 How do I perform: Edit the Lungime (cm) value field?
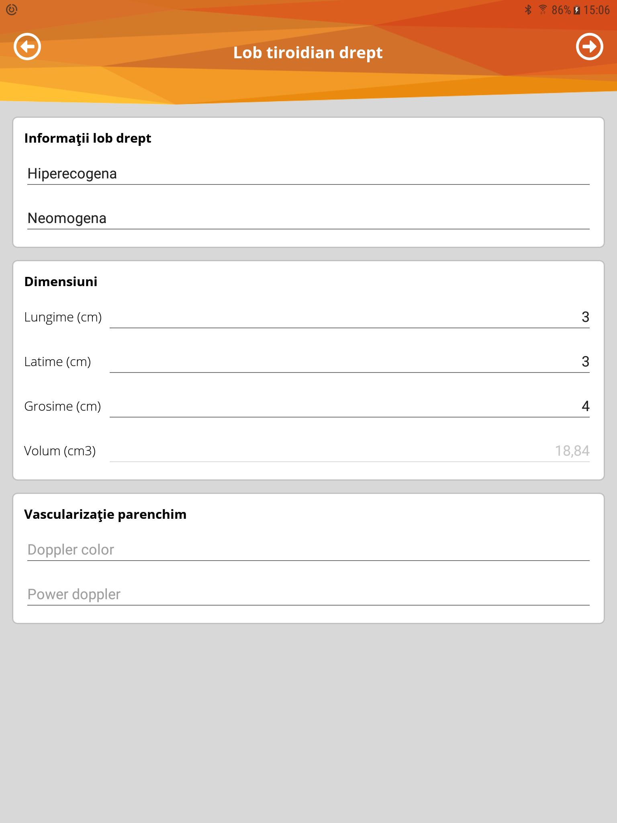point(349,317)
